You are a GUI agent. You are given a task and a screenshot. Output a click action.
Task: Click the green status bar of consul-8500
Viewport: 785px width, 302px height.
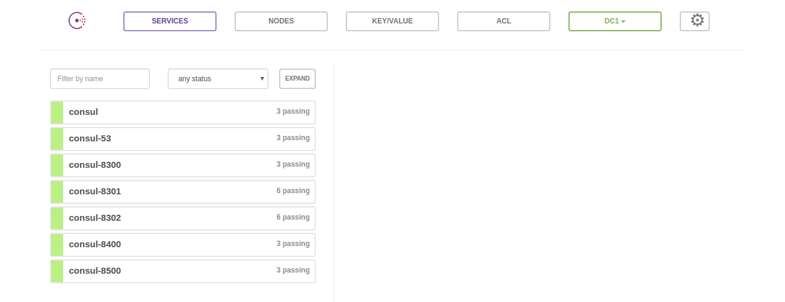point(57,271)
